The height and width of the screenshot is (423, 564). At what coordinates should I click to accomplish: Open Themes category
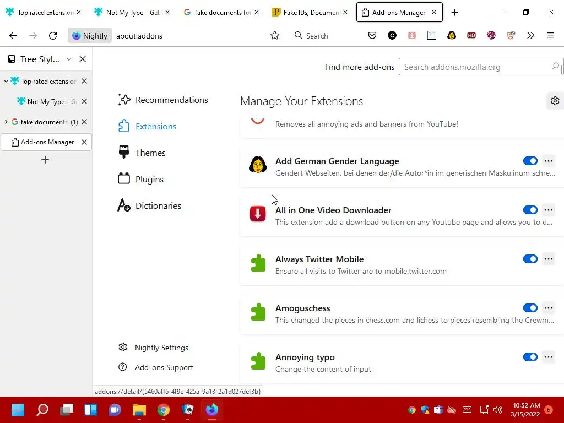click(x=142, y=153)
